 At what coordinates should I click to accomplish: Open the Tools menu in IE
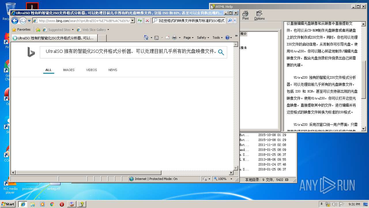click(x=218, y=38)
